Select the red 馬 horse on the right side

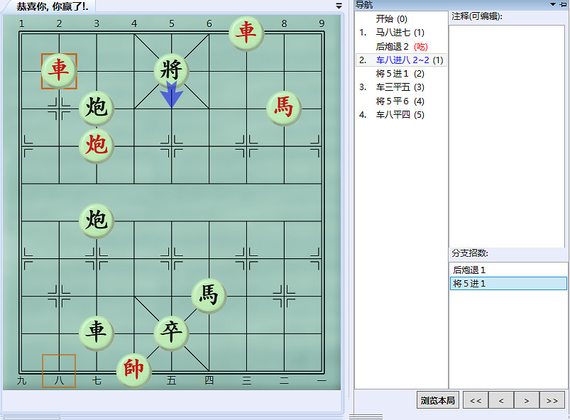point(283,109)
